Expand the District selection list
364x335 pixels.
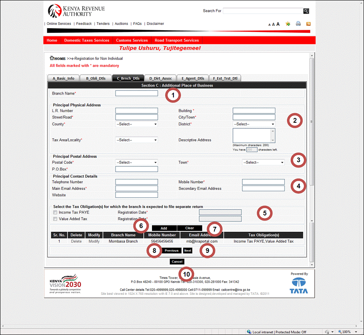pos(254,124)
